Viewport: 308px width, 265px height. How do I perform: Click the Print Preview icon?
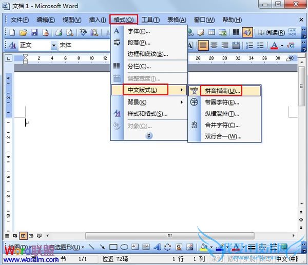[x=70, y=32]
